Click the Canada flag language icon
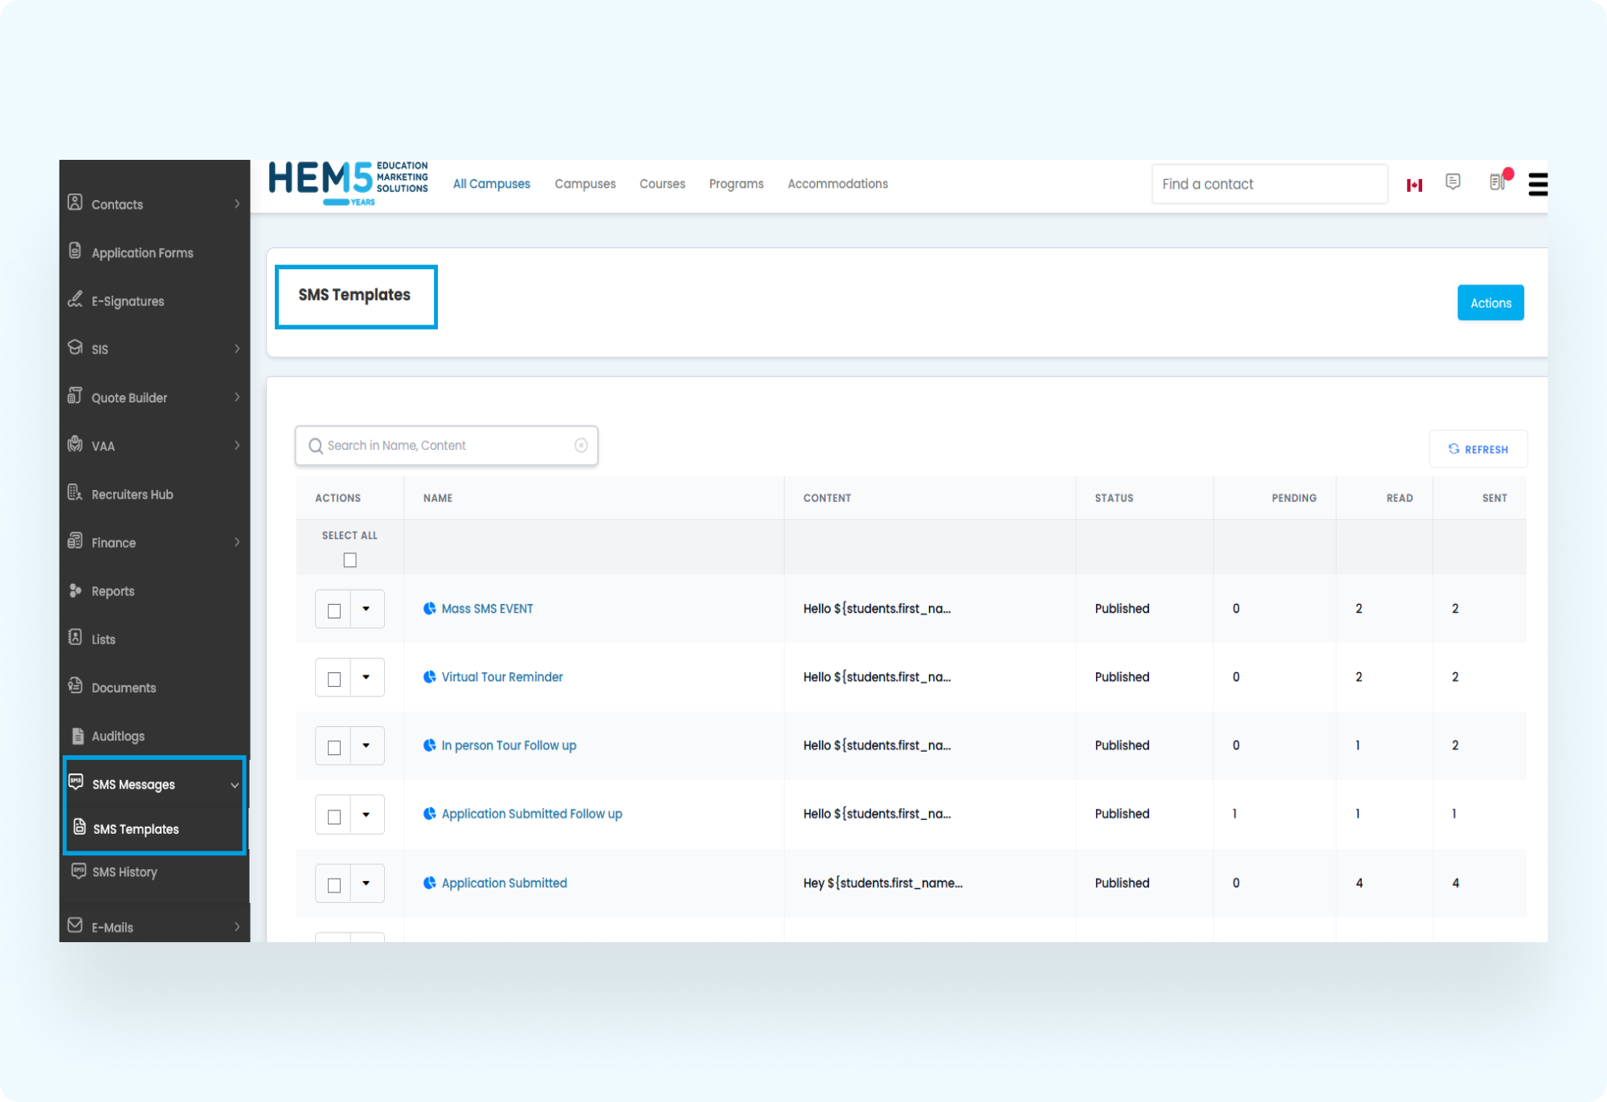 [1414, 185]
